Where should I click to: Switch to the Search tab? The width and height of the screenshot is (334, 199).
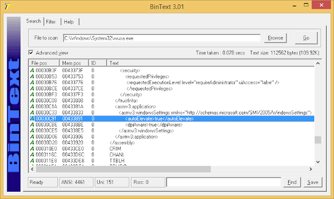33,21
